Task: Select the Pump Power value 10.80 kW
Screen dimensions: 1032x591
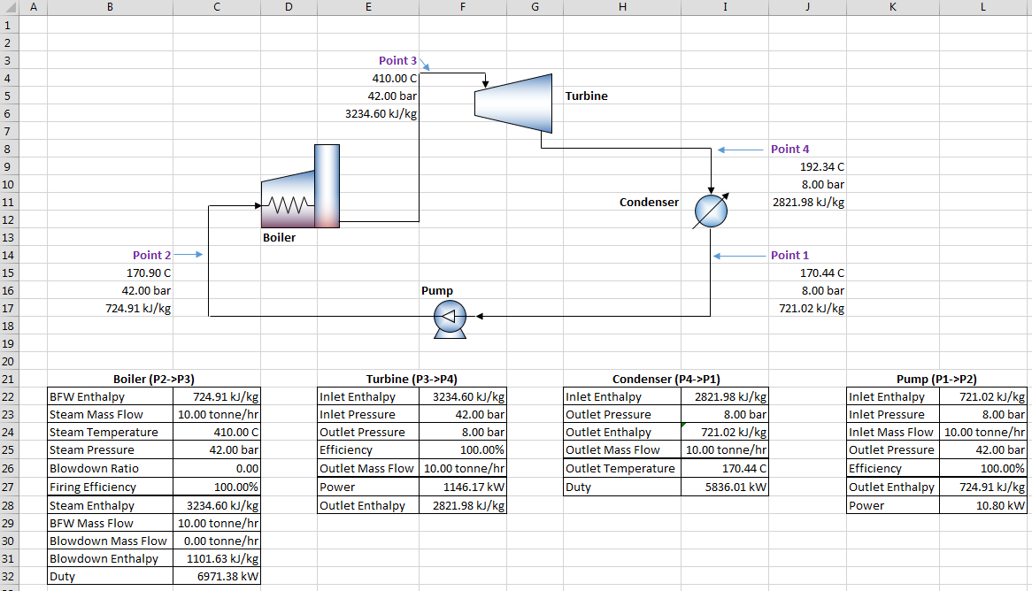Action: tap(982, 505)
